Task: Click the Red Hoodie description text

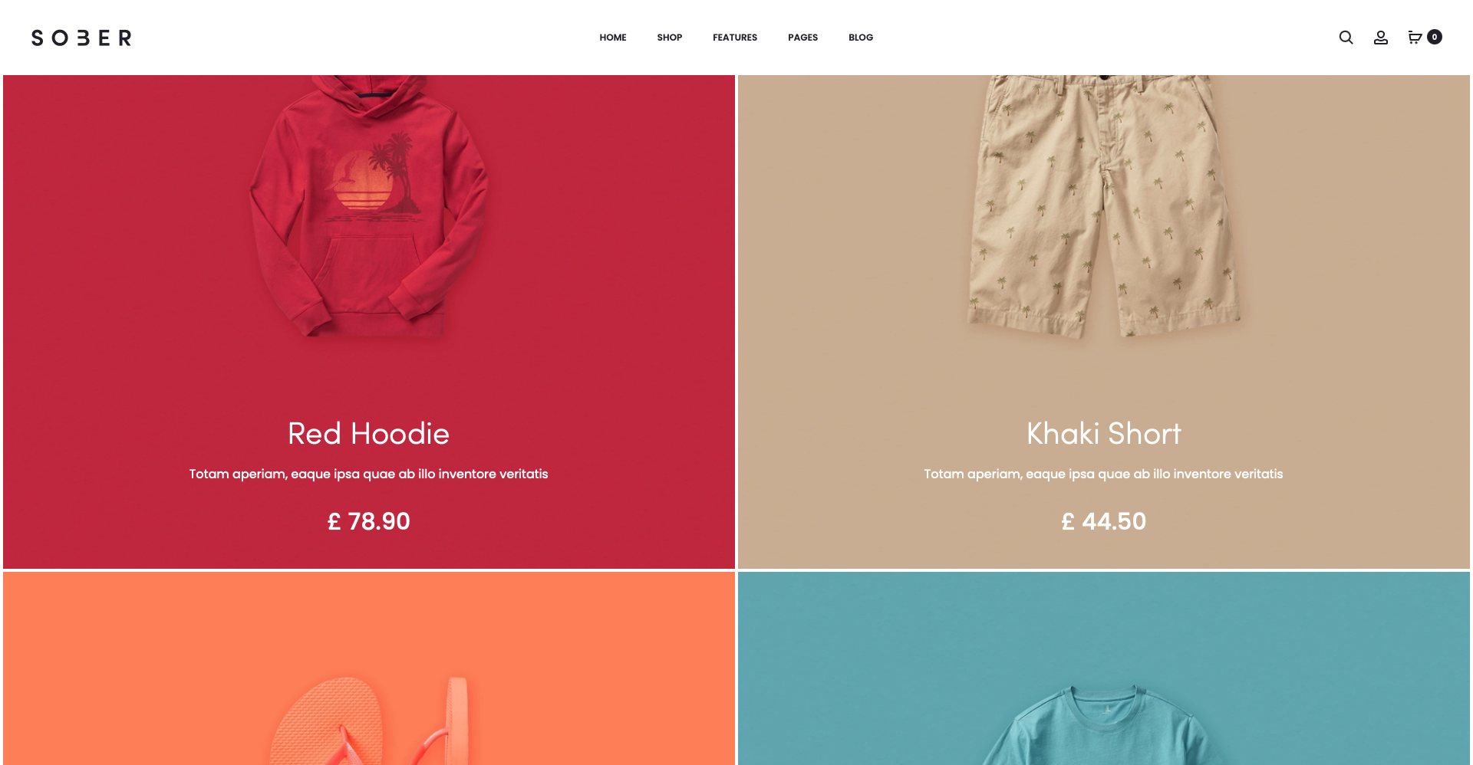Action: [369, 474]
